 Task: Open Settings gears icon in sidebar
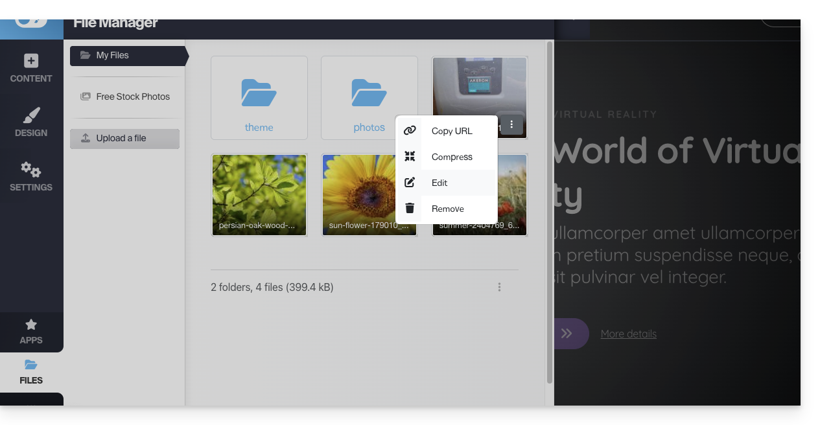point(31,170)
